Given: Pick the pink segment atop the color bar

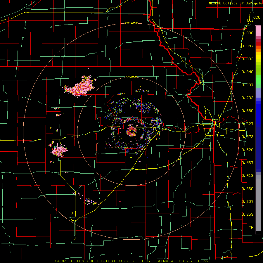Looking at the screenshot, I should point(258,31).
